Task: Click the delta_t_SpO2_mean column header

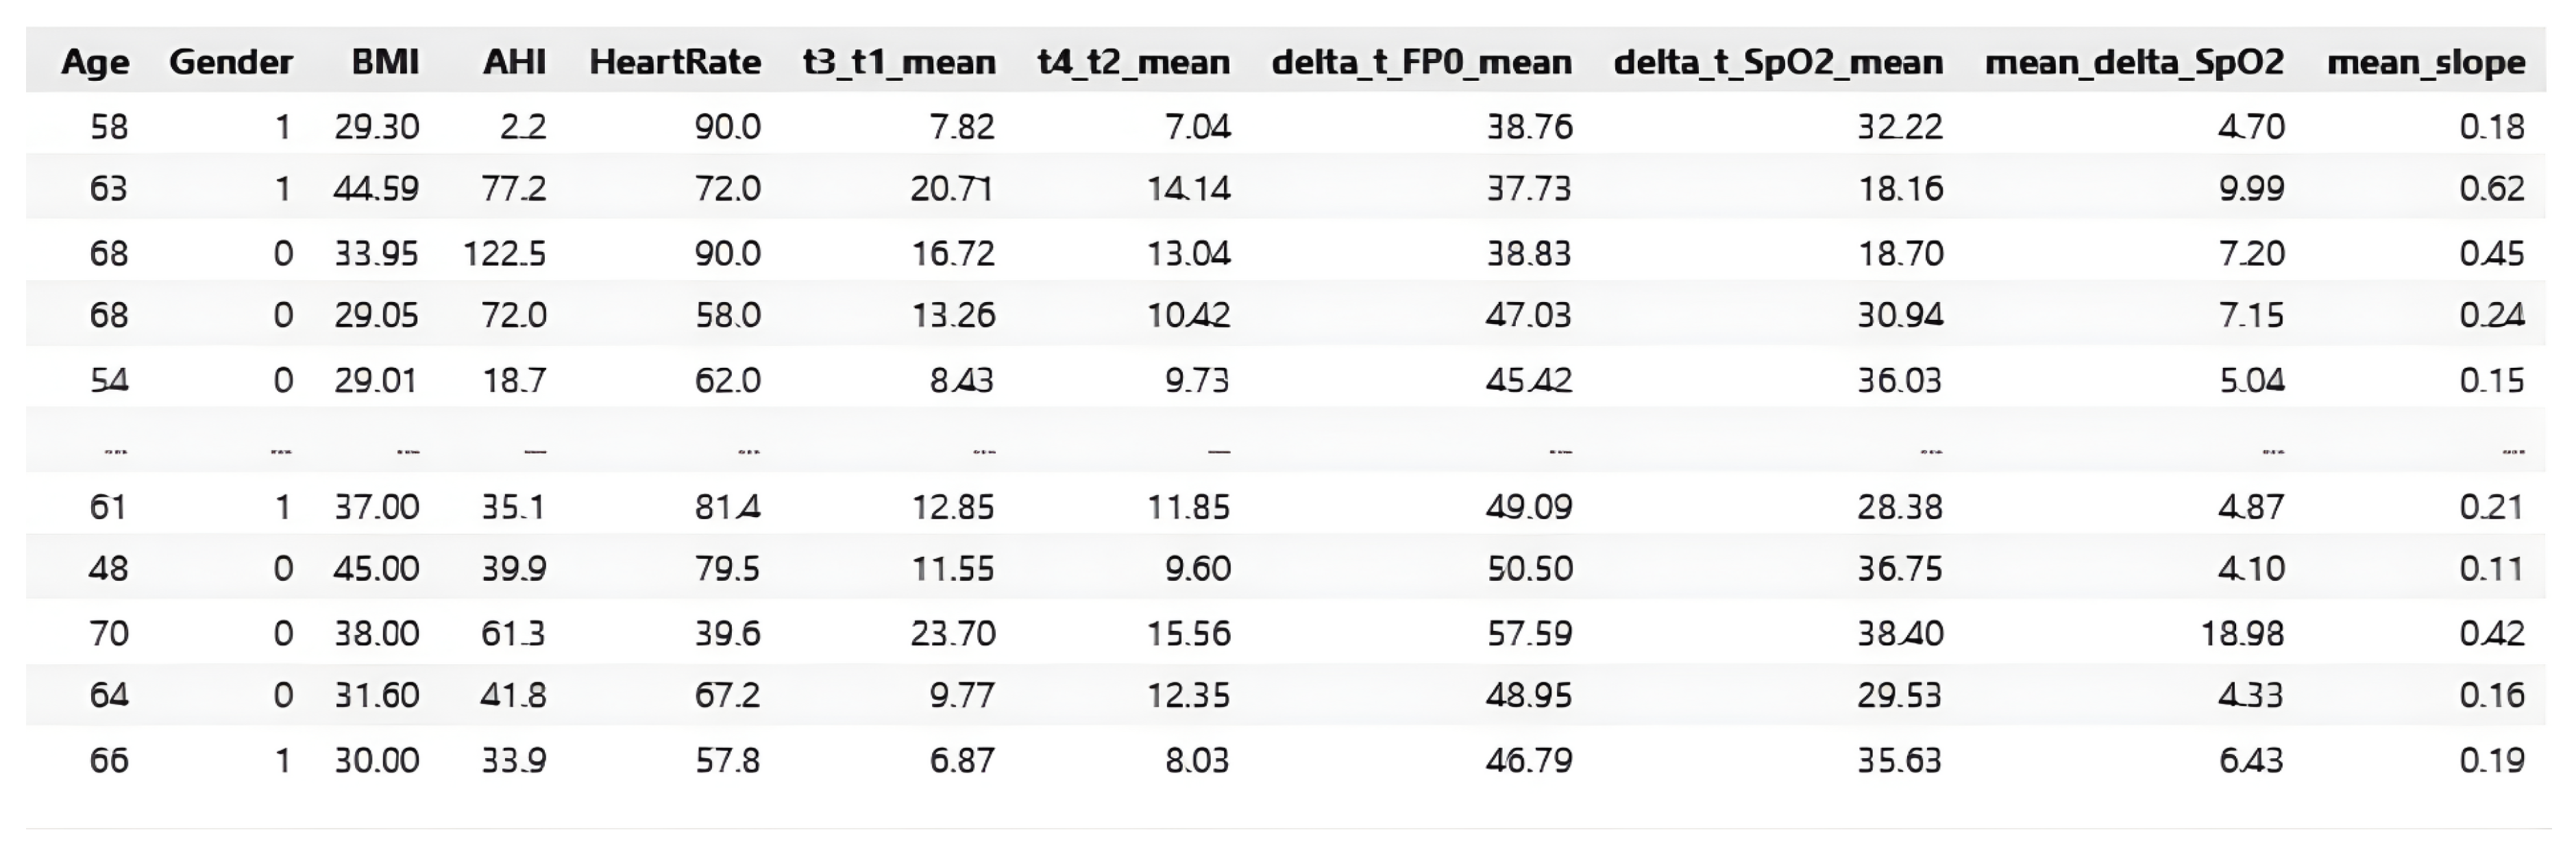Action: tap(1778, 62)
